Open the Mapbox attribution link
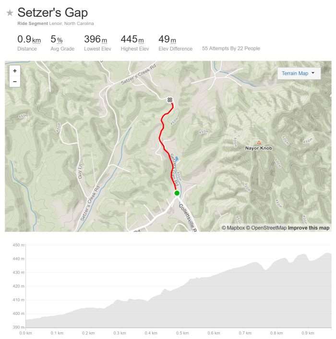 (233, 228)
